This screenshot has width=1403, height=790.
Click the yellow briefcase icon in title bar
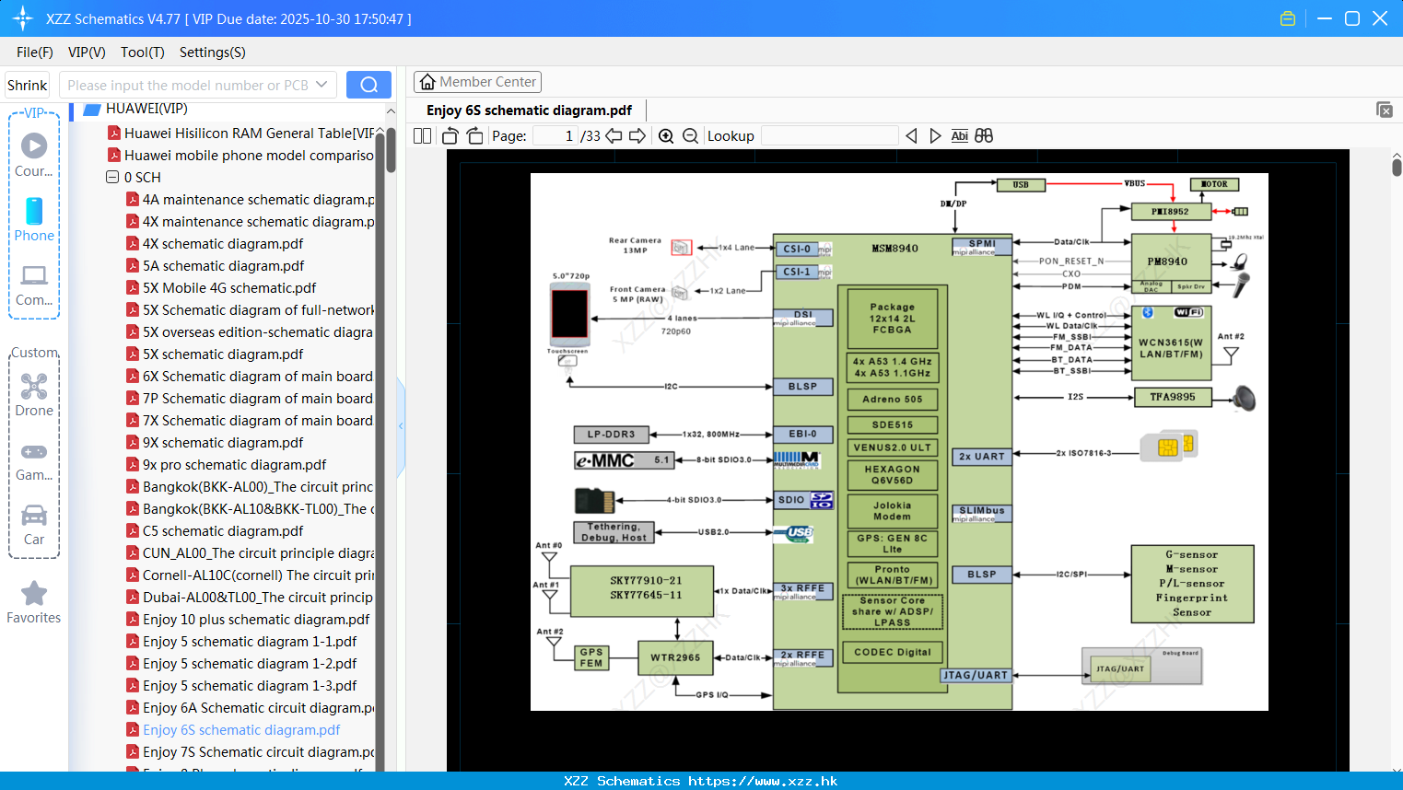click(x=1288, y=18)
